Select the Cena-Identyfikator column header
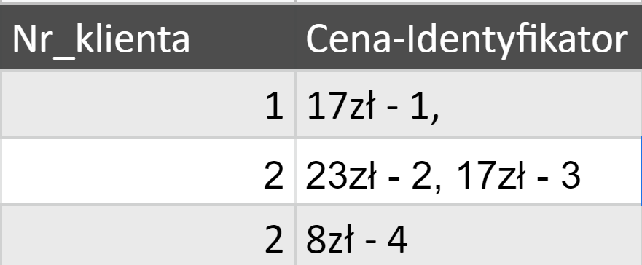This screenshot has width=642, height=265. (x=469, y=37)
